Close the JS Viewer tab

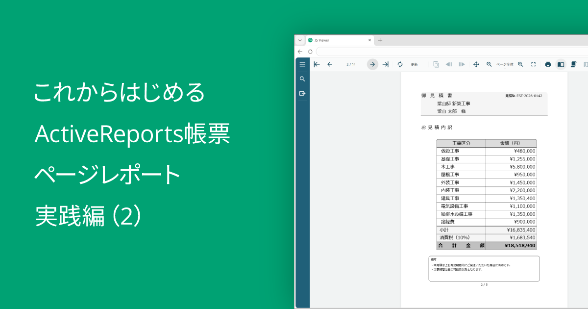[369, 40]
